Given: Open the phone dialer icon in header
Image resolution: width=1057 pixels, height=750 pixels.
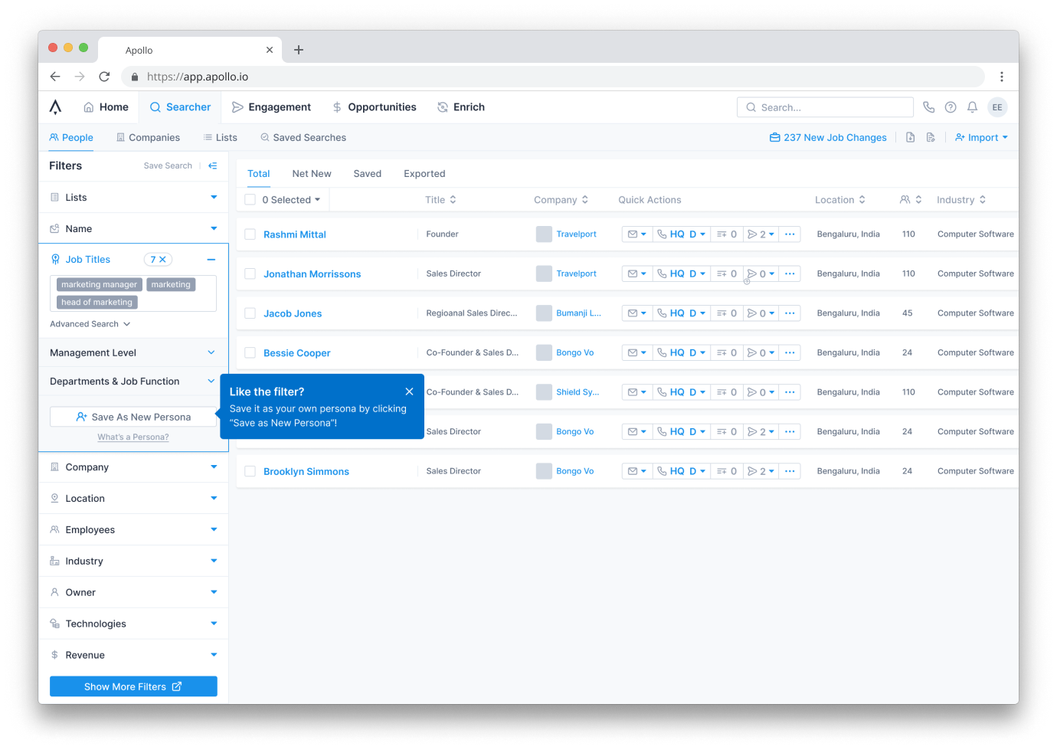Looking at the screenshot, I should point(928,107).
